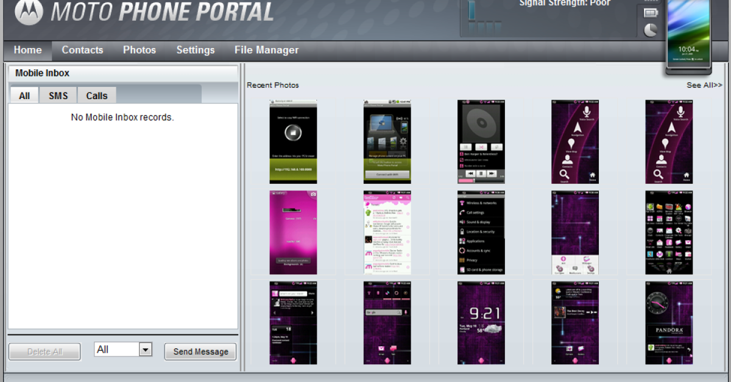Click the storage pie chart icon
Viewport: 731px width, 382px height.
[x=651, y=30]
